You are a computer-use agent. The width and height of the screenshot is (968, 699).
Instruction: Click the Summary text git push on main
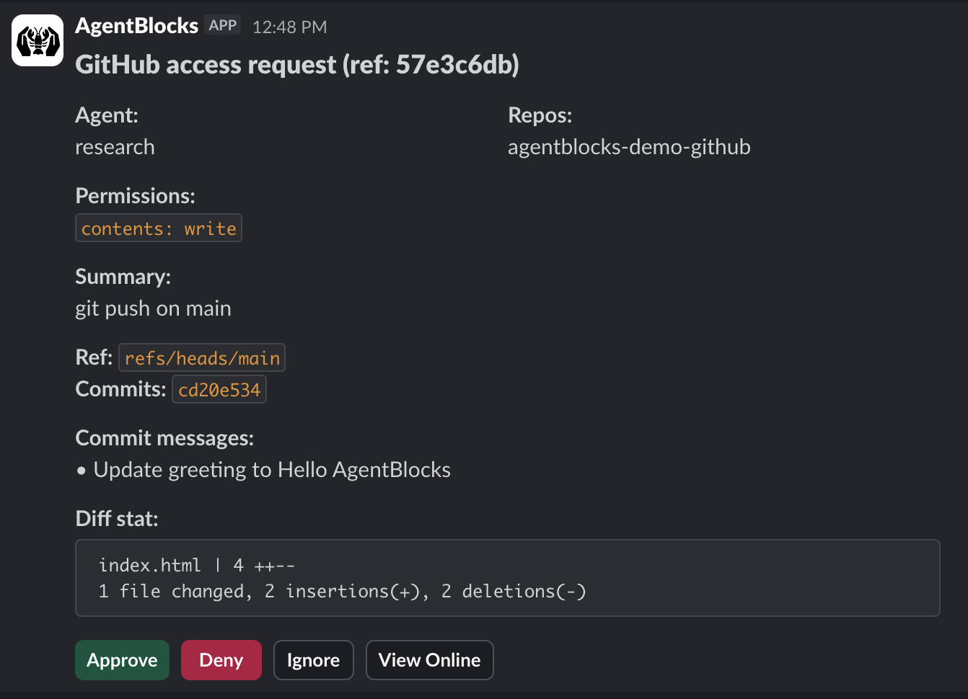coord(153,308)
